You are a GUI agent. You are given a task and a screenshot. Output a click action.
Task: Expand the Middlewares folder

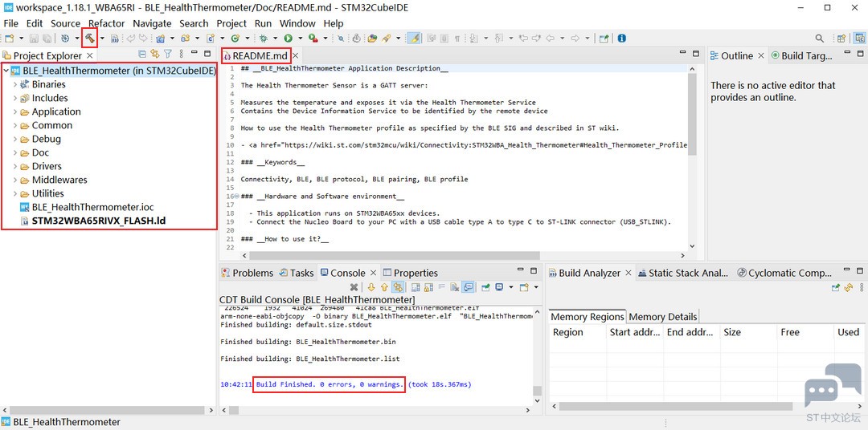15,180
